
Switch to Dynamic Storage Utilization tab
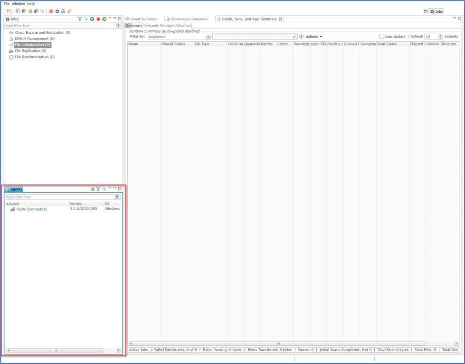coord(167,26)
